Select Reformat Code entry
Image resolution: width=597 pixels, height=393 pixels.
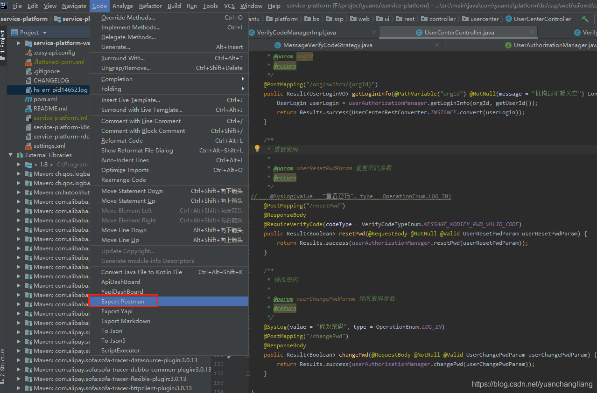pyautogui.click(x=169, y=141)
